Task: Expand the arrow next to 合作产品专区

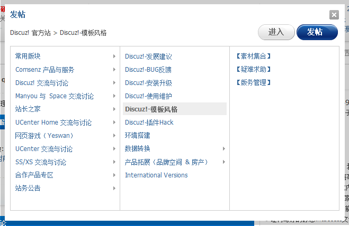Action: pos(114,175)
